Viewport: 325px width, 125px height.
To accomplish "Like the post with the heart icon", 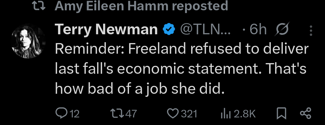I will pyautogui.click(x=173, y=113).
